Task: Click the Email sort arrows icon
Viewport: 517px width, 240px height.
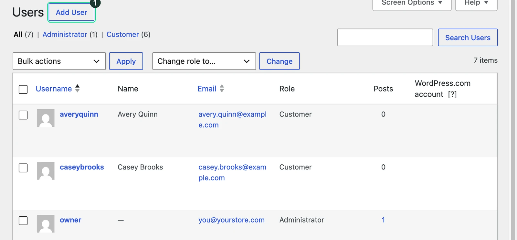Action: pos(222,88)
